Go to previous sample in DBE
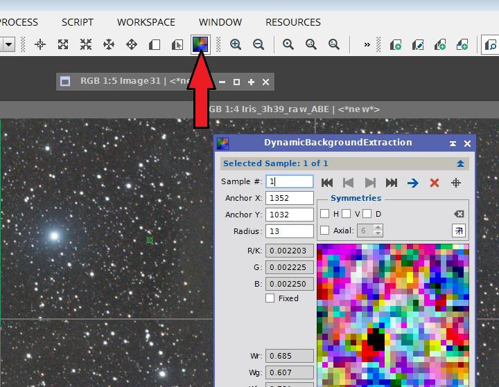Image resolution: width=499 pixels, height=387 pixels. pos(349,183)
